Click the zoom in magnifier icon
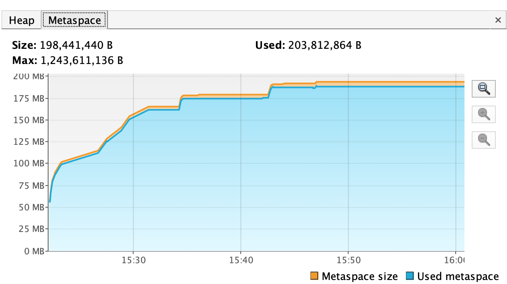 coord(484,114)
